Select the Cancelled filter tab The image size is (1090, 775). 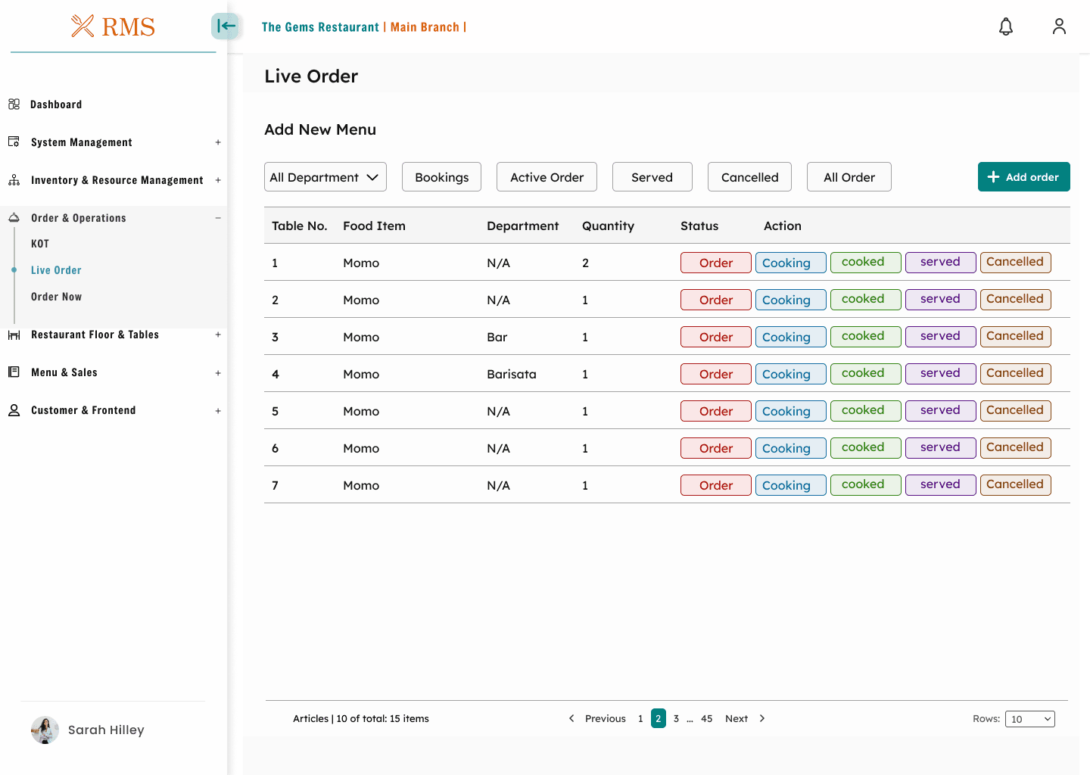click(749, 177)
